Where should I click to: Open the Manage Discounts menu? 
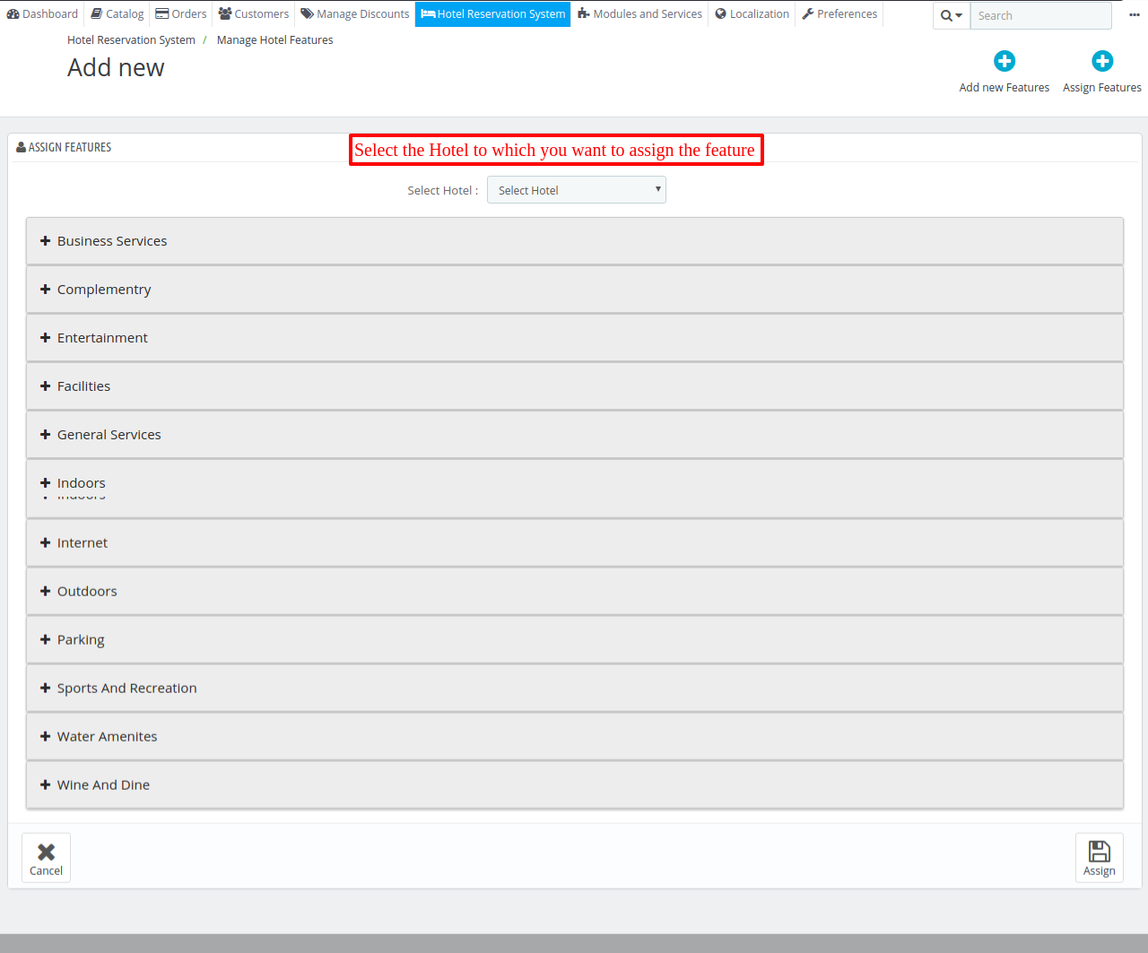click(x=355, y=14)
